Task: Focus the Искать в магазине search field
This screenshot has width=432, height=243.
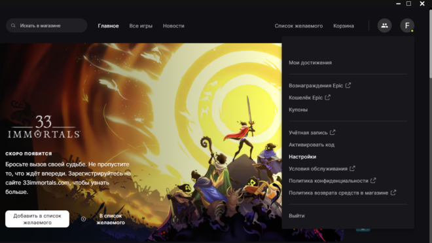Action: (46, 26)
